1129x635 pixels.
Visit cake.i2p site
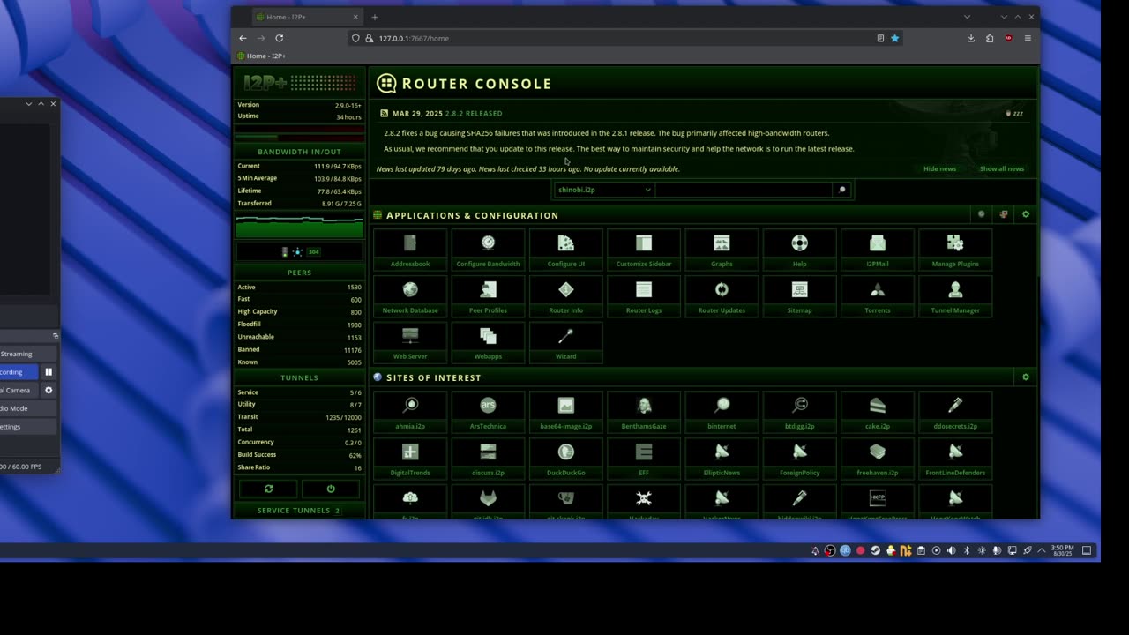pyautogui.click(x=877, y=412)
